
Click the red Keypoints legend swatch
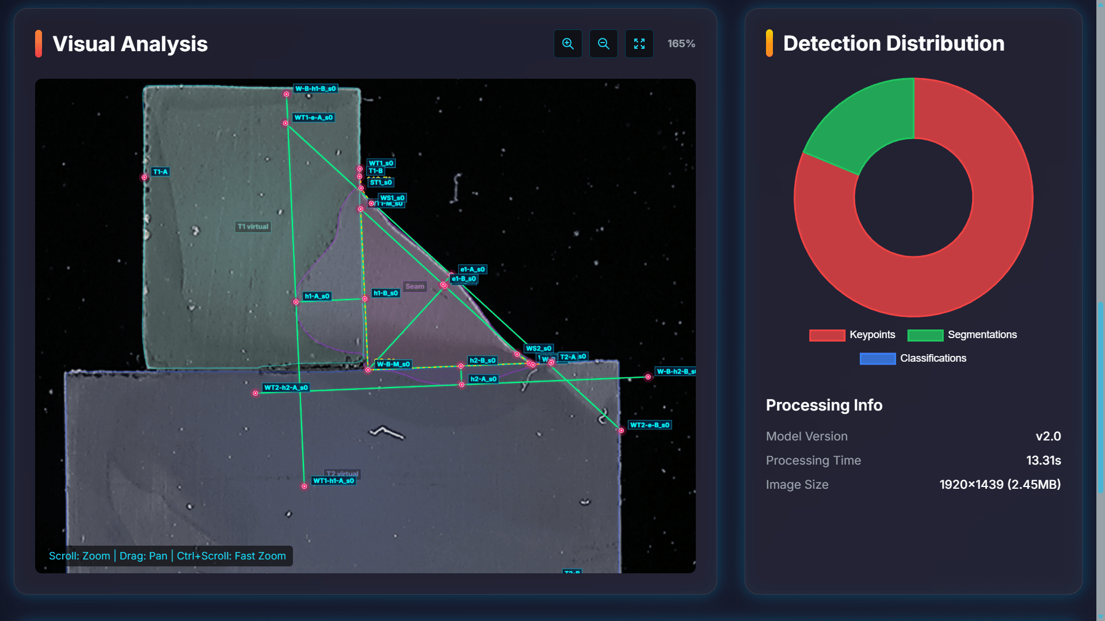point(827,335)
